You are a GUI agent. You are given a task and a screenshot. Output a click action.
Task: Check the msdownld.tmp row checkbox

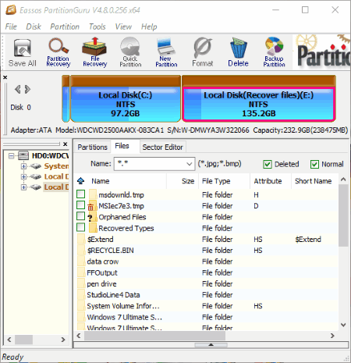pyautogui.click(x=81, y=194)
